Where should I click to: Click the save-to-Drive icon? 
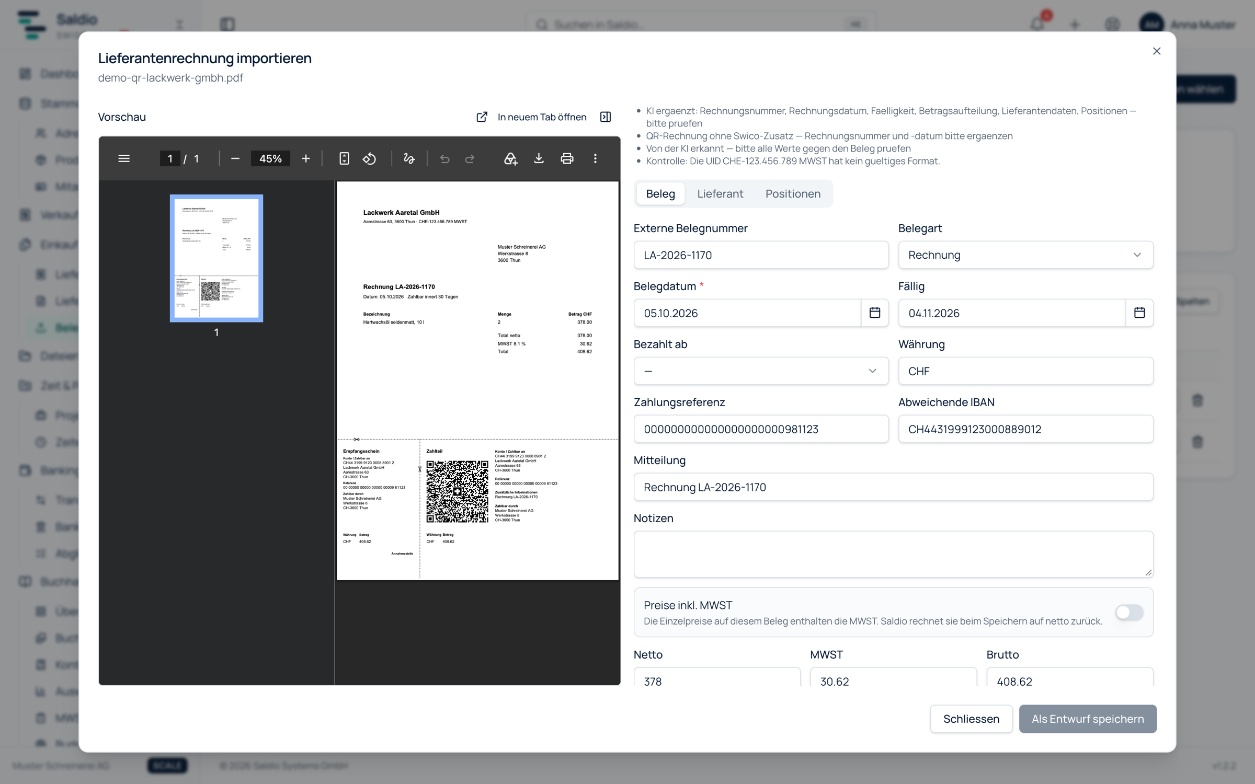pyautogui.click(x=510, y=158)
